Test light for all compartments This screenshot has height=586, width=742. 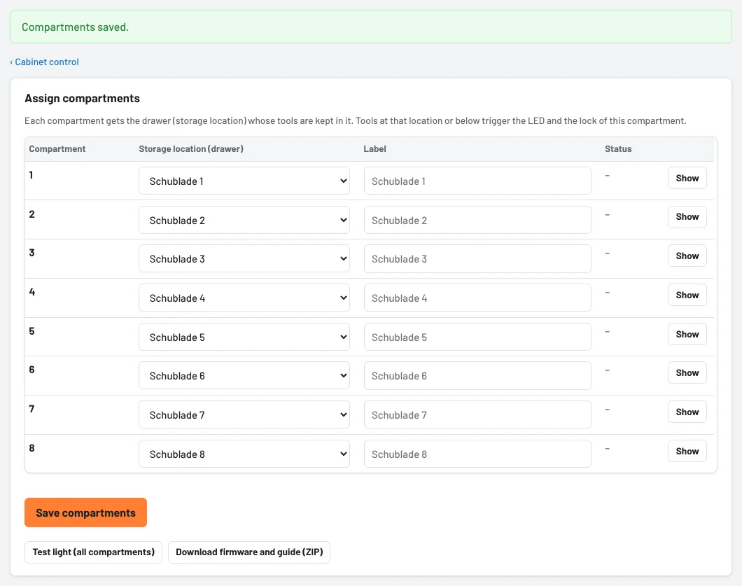[93, 552]
